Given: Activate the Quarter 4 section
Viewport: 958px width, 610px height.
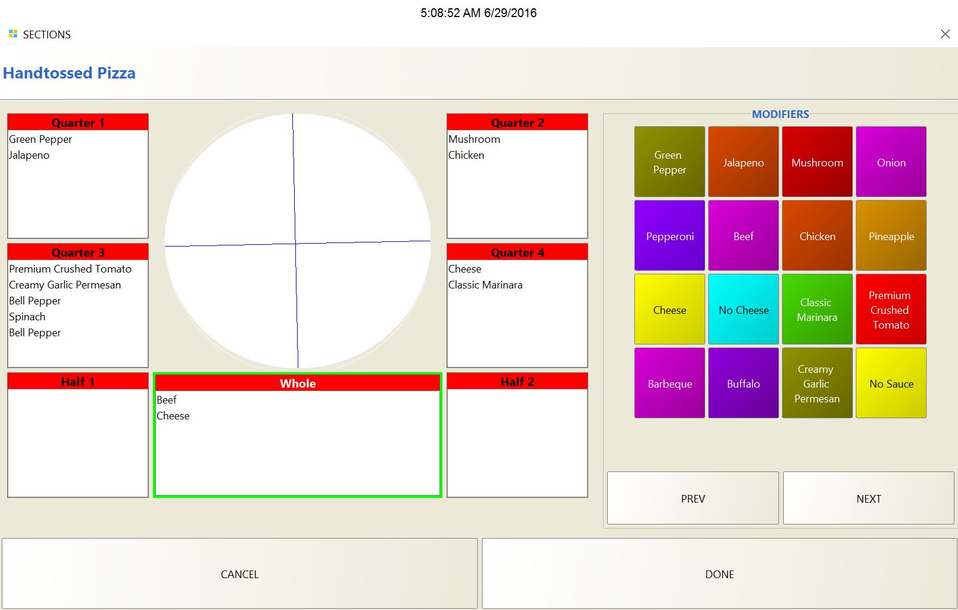Looking at the screenshot, I should tap(517, 252).
